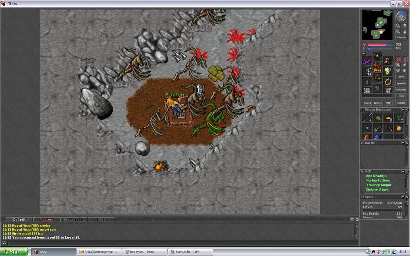Image resolution: width=410 pixels, height=256 pixels.
Task: Select the boots equipment slot
Action: [x=378, y=88]
